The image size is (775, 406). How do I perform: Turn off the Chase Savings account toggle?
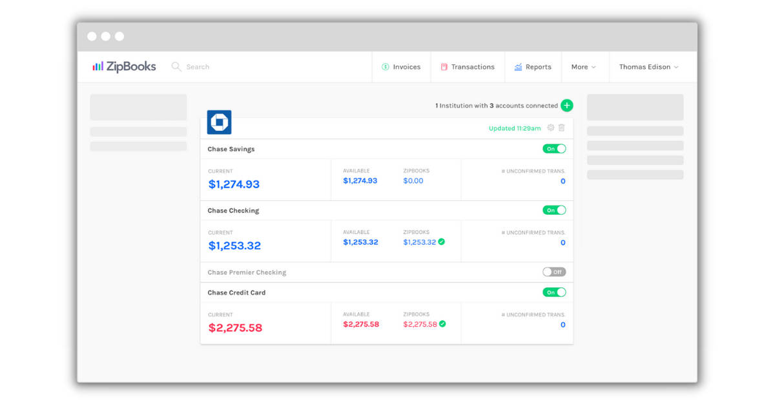554,148
